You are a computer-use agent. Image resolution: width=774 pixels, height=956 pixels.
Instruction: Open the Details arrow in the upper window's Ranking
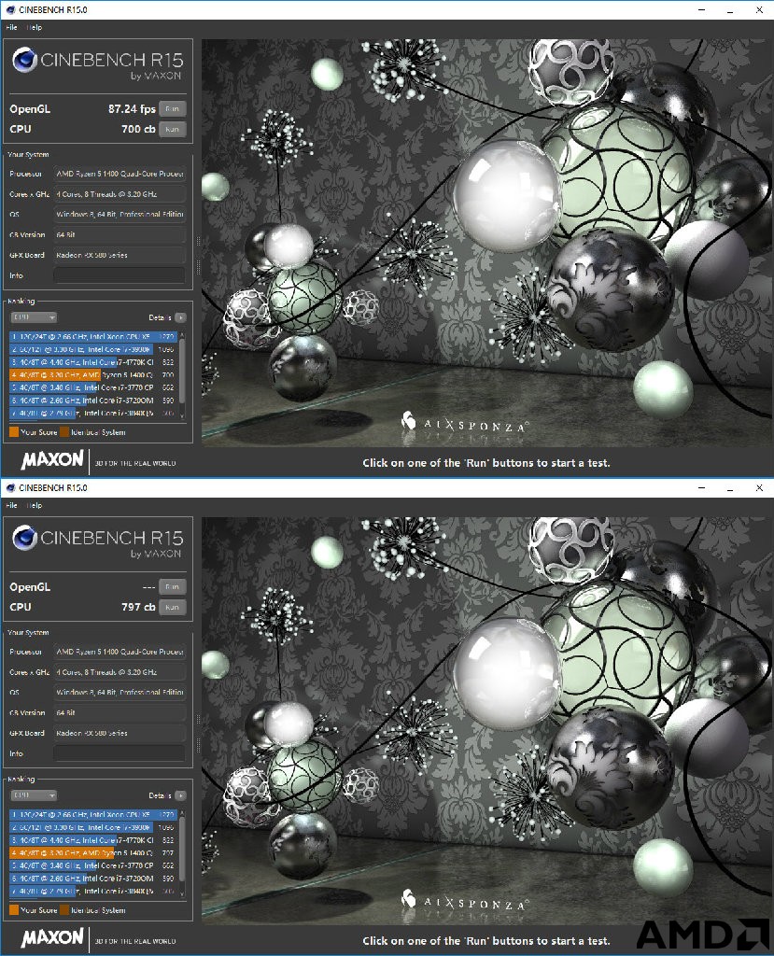point(180,317)
